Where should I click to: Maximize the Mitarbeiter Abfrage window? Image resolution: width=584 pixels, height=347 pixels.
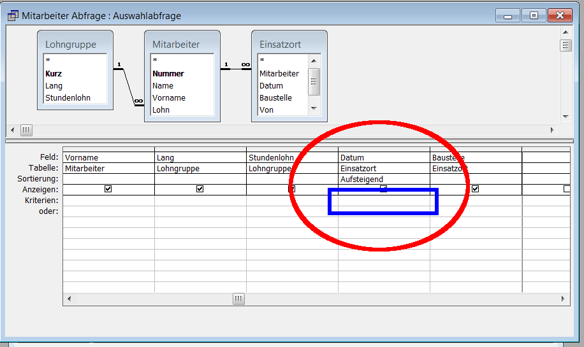click(534, 15)
